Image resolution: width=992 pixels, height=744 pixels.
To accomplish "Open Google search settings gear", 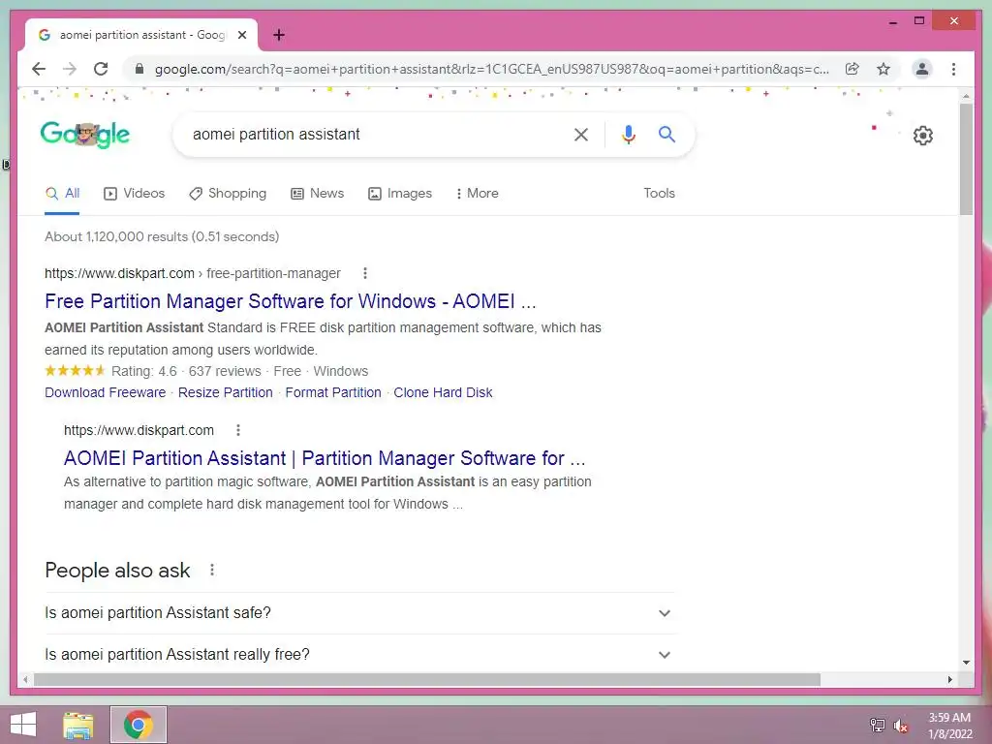I will (923, 136).
